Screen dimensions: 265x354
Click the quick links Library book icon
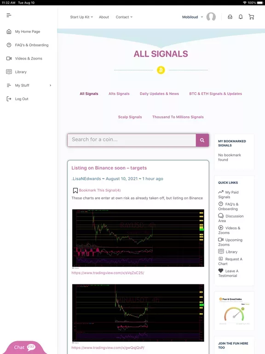tap(221, 252)
